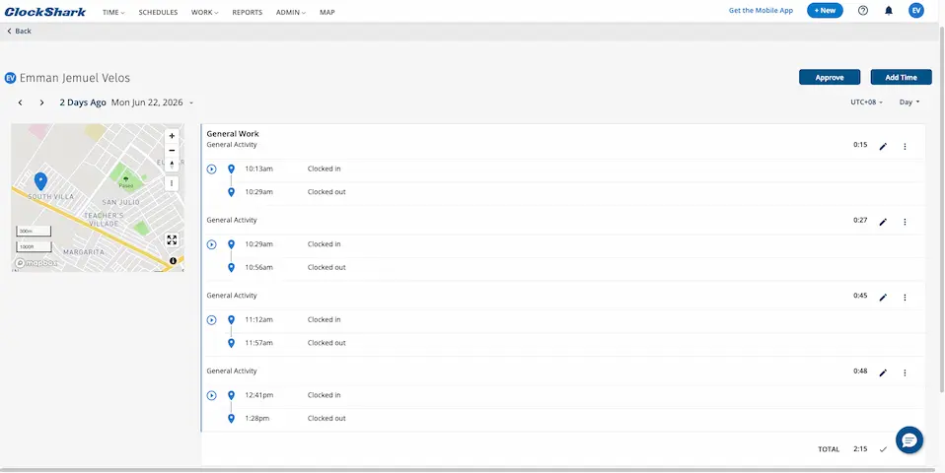Click the Add Time button

(x=901, y=77)
